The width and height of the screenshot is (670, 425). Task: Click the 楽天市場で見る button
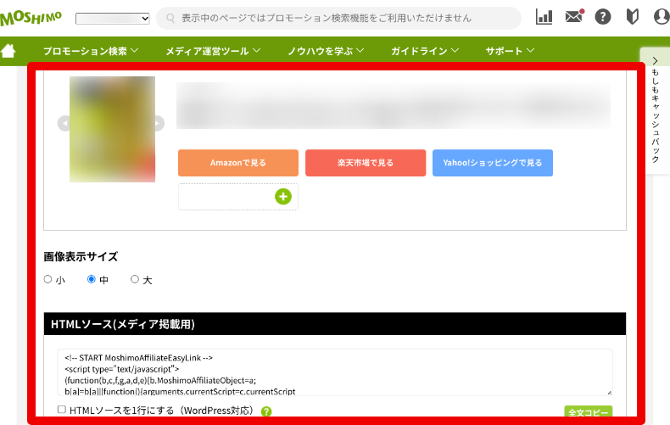(366, 163)
